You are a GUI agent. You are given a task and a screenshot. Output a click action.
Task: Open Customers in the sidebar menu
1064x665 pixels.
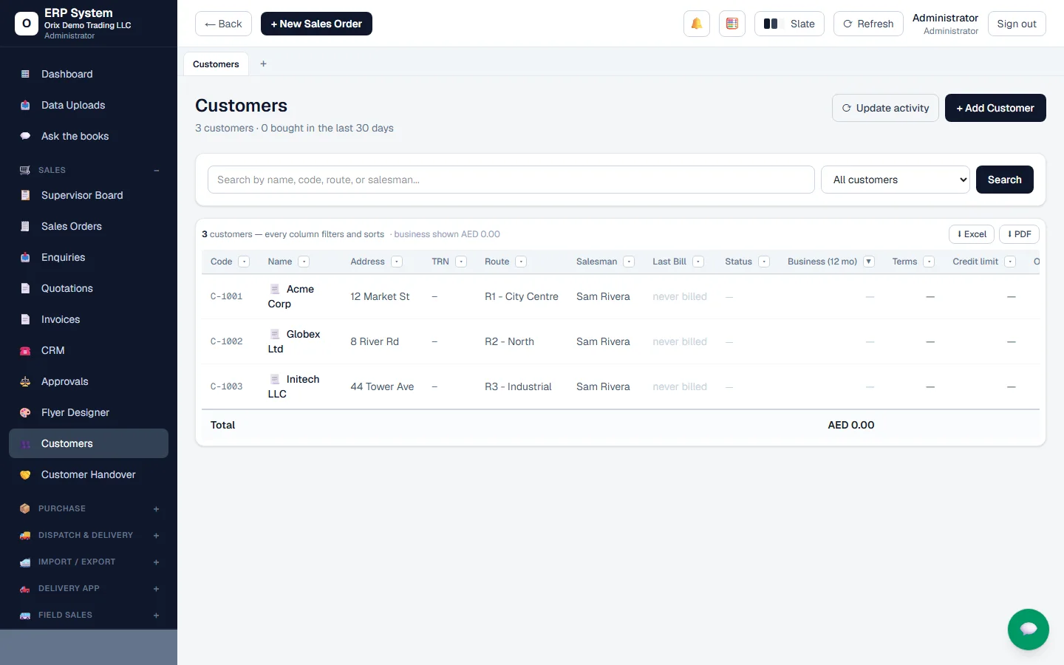(x=89, y=443)
